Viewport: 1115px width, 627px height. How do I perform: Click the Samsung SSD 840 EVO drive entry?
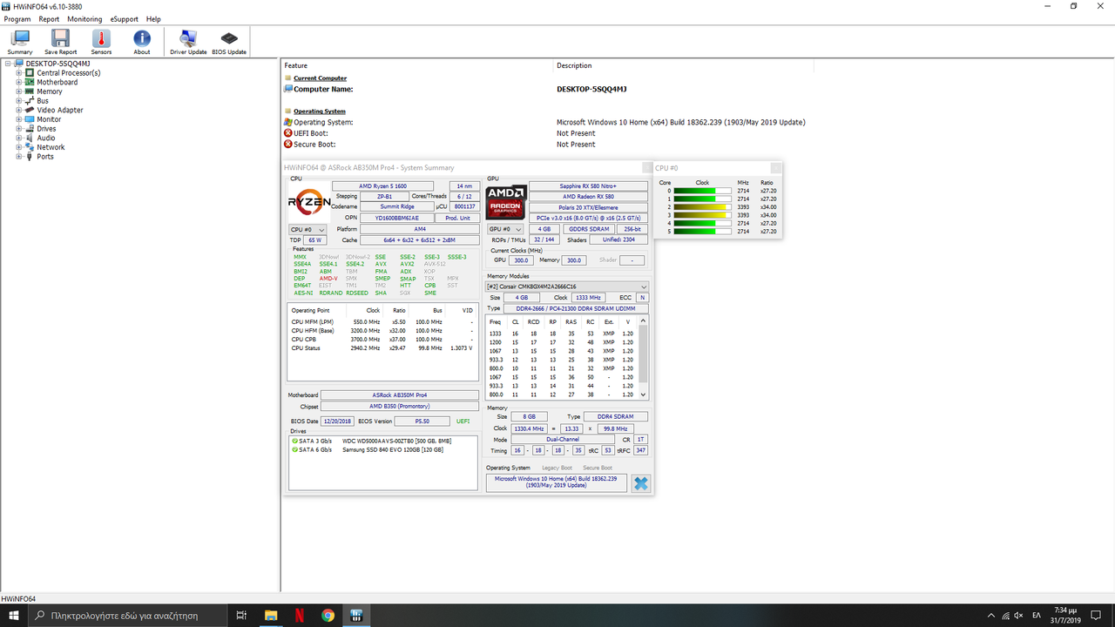(383, 449)
